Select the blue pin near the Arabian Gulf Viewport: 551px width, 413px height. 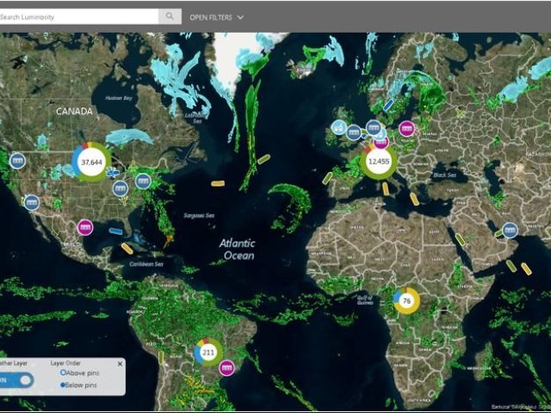[x=510, y=229]
